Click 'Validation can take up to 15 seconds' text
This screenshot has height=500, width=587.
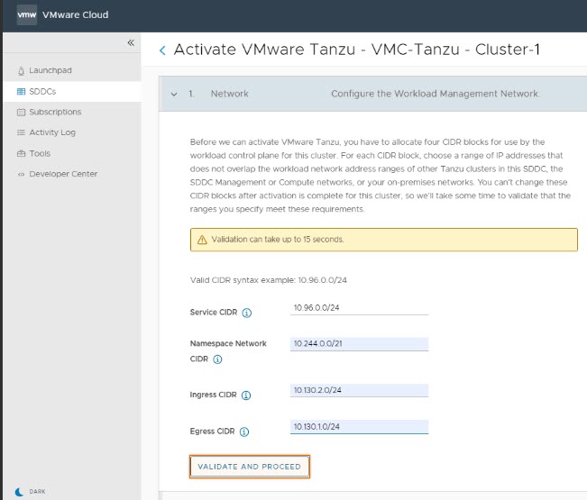(x=278, y=240)
